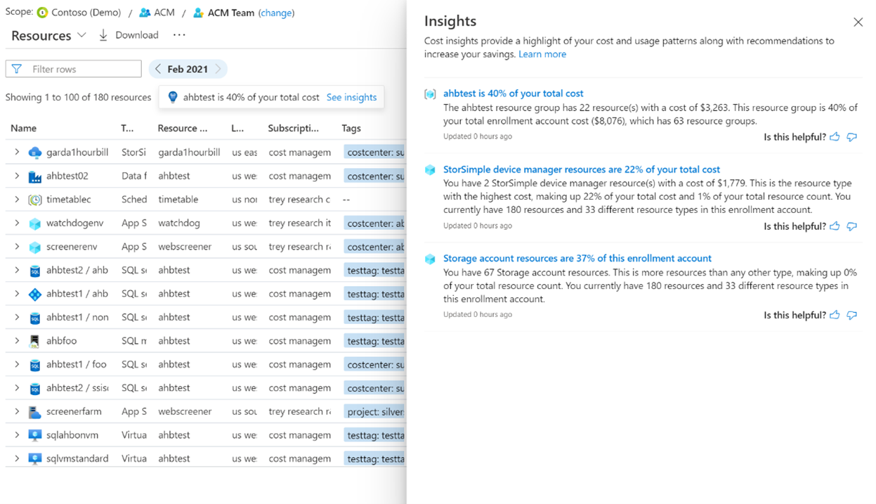Click the garda1hourbill StorSimple resource icon

pos(35,153)
